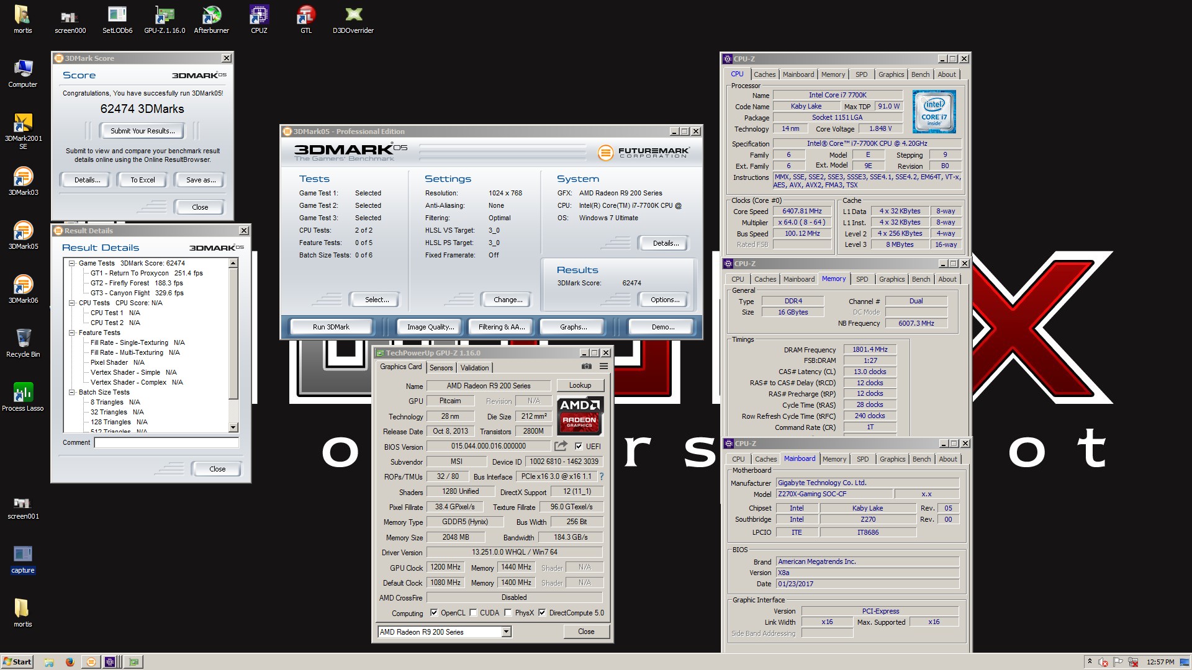Viewport: 1192px width, 670px height.
Task: Enable the CUDA checkbox
Action: tap(473, 612)
